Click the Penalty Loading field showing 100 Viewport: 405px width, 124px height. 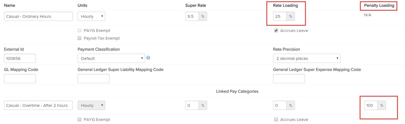click(x=371, y=105)
